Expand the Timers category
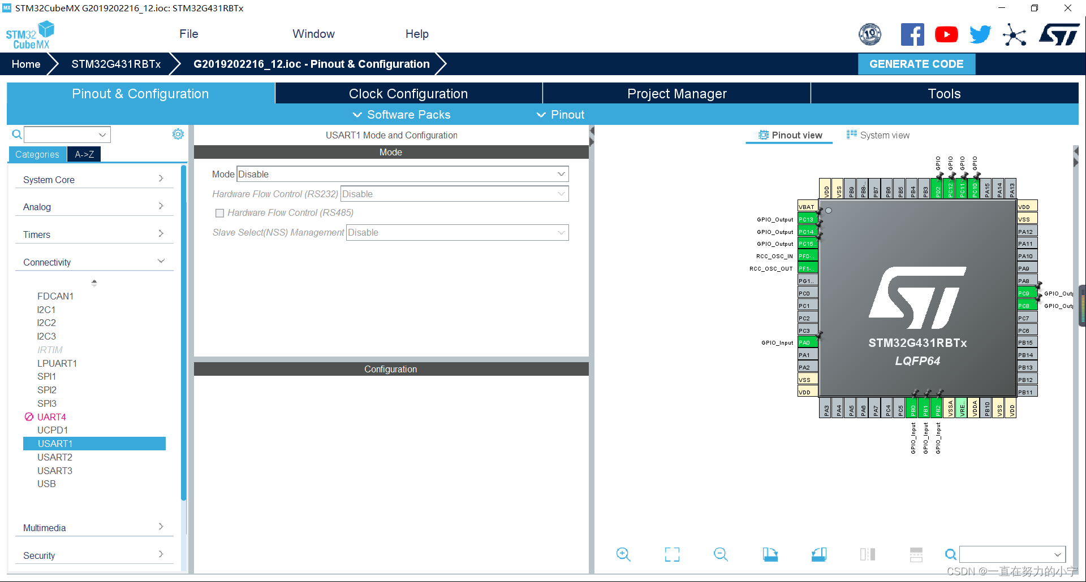Viewport: 1086px width, 582px height. click(94, 234)
